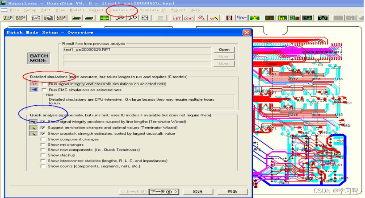365x198 pixels.
Task: Click the red-curve analysis chart icon
Action: coord(269,18)
